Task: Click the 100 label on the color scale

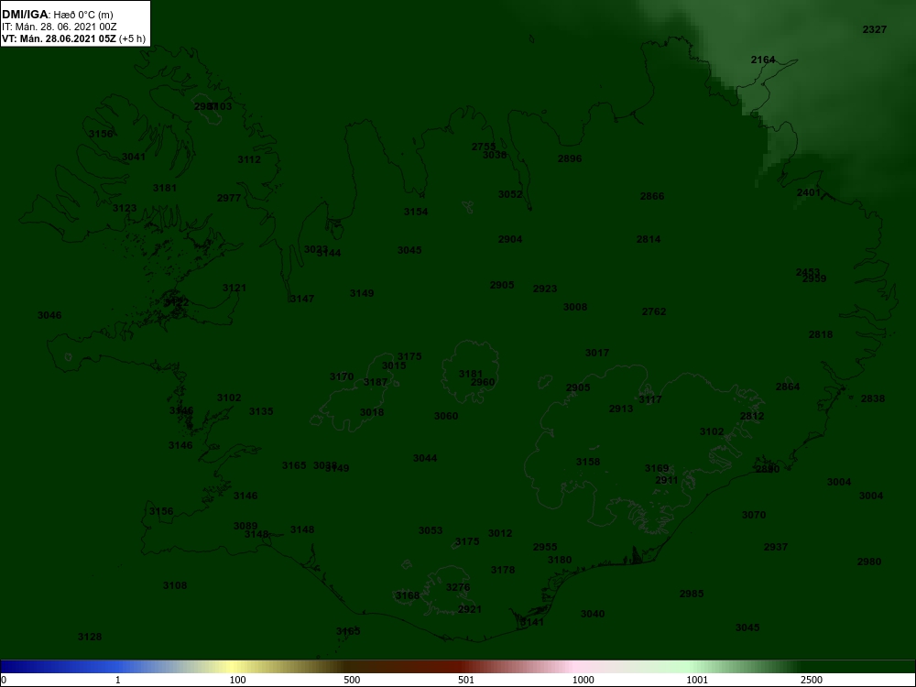Action: coord(237,680)
